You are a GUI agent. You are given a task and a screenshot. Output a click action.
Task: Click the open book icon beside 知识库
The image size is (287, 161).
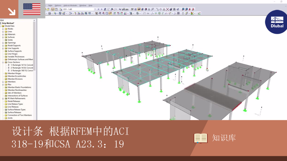[x=201, y=138]
